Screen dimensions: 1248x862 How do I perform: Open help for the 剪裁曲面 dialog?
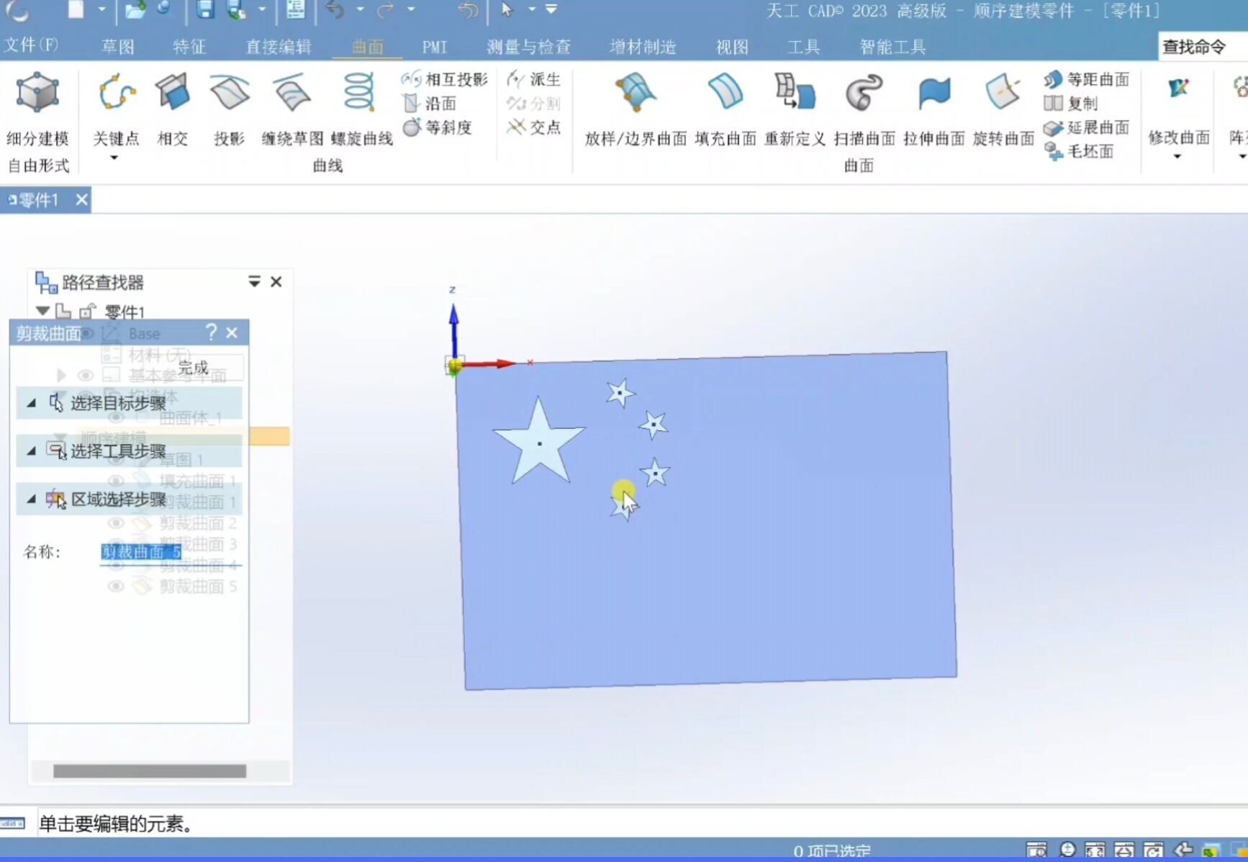[x=211, y=332]
